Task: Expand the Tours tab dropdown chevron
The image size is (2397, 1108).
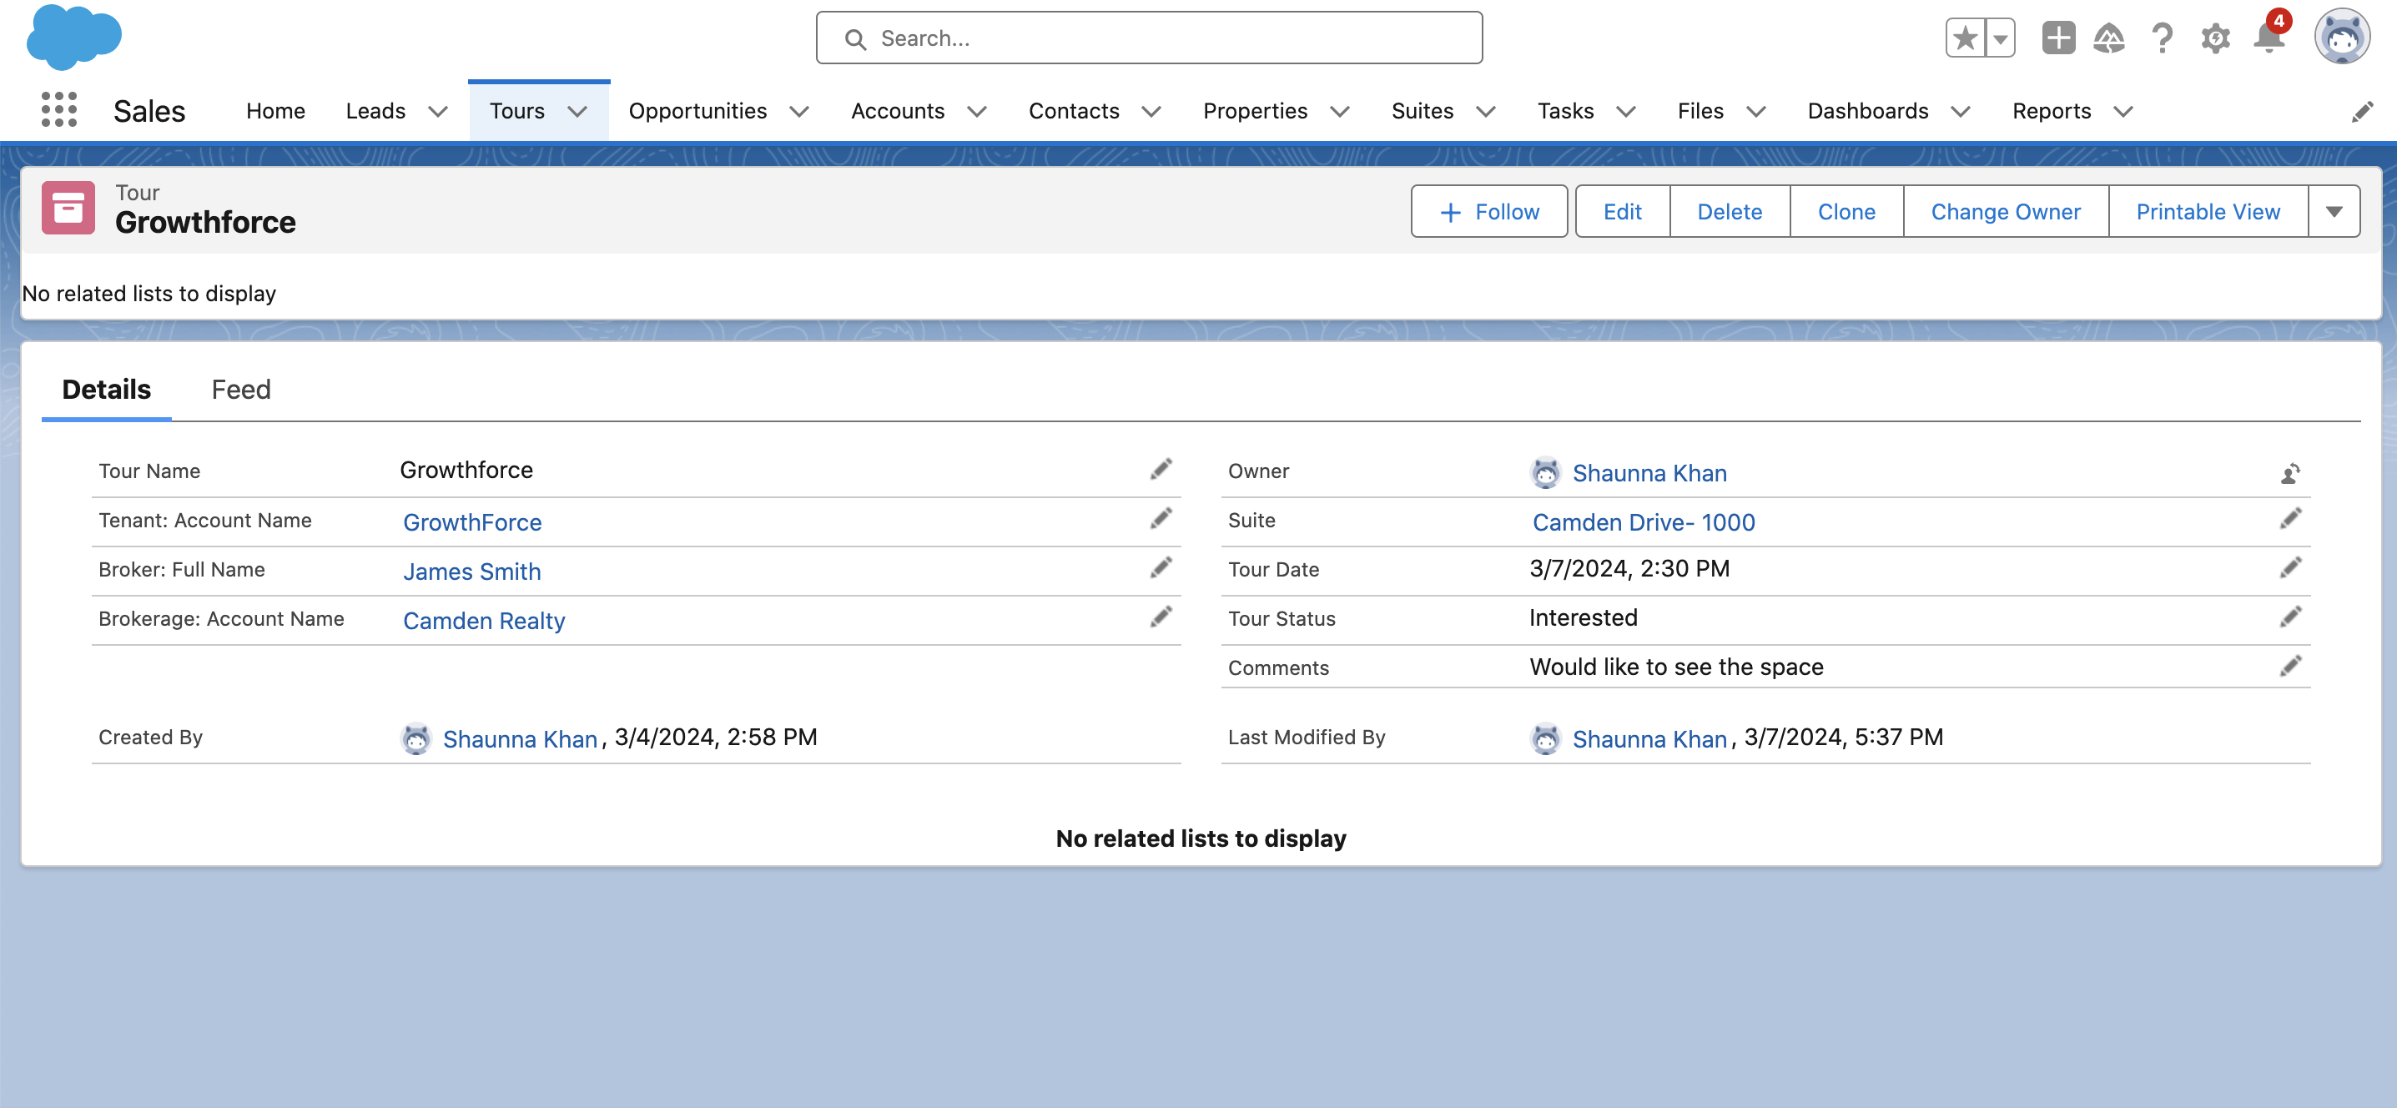Action: point(577,112)
